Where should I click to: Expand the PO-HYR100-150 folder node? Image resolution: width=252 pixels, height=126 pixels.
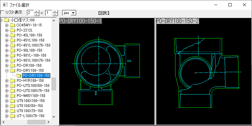coord(7,81)
